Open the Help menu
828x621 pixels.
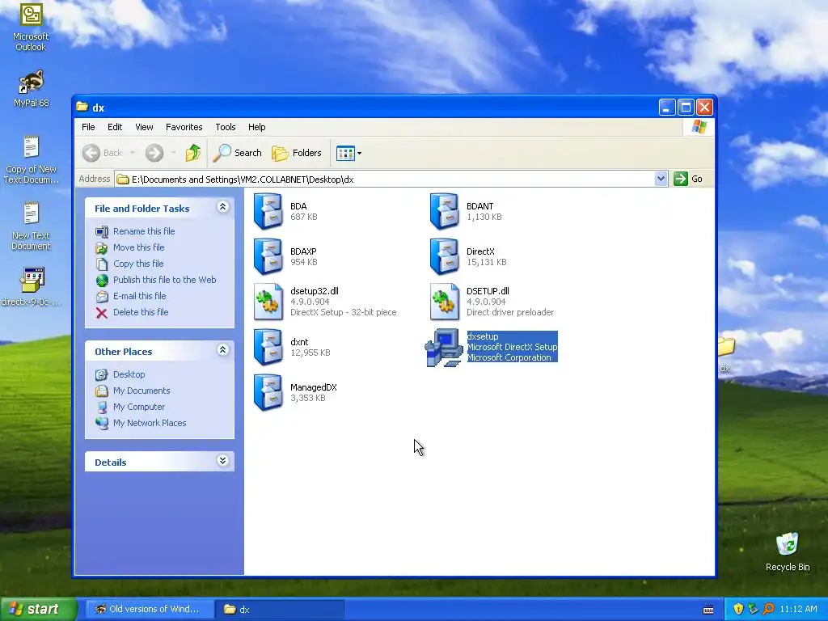tap(256, 127)
